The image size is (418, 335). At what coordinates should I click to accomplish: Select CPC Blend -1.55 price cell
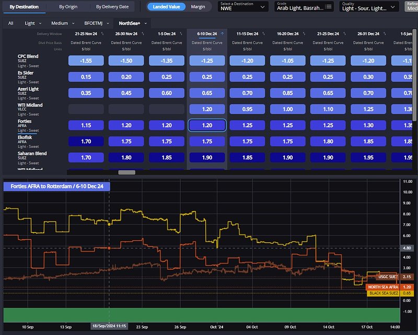click(x=86, y=61)
